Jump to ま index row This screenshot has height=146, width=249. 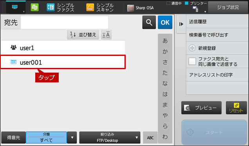[165, 105]
